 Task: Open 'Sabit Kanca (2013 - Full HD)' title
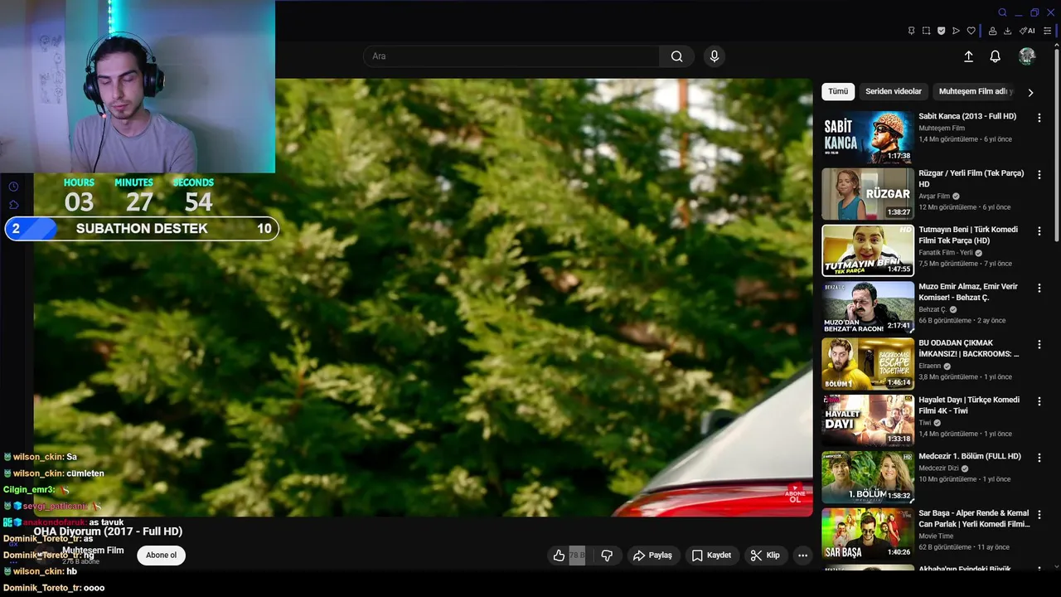pos(967,116)
